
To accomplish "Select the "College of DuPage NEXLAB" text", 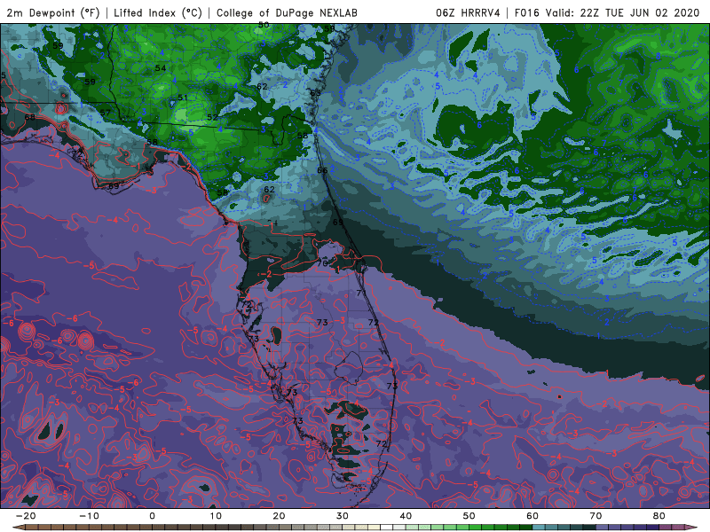I will (x=287, y=12).
